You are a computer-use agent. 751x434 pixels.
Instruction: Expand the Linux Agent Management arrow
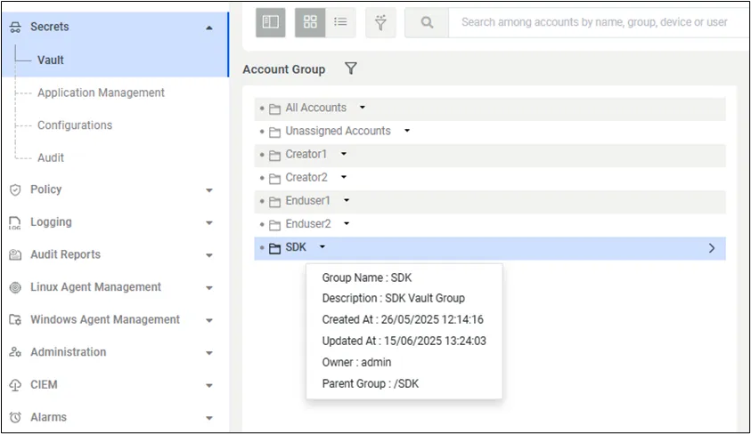(x=209, y=288)
